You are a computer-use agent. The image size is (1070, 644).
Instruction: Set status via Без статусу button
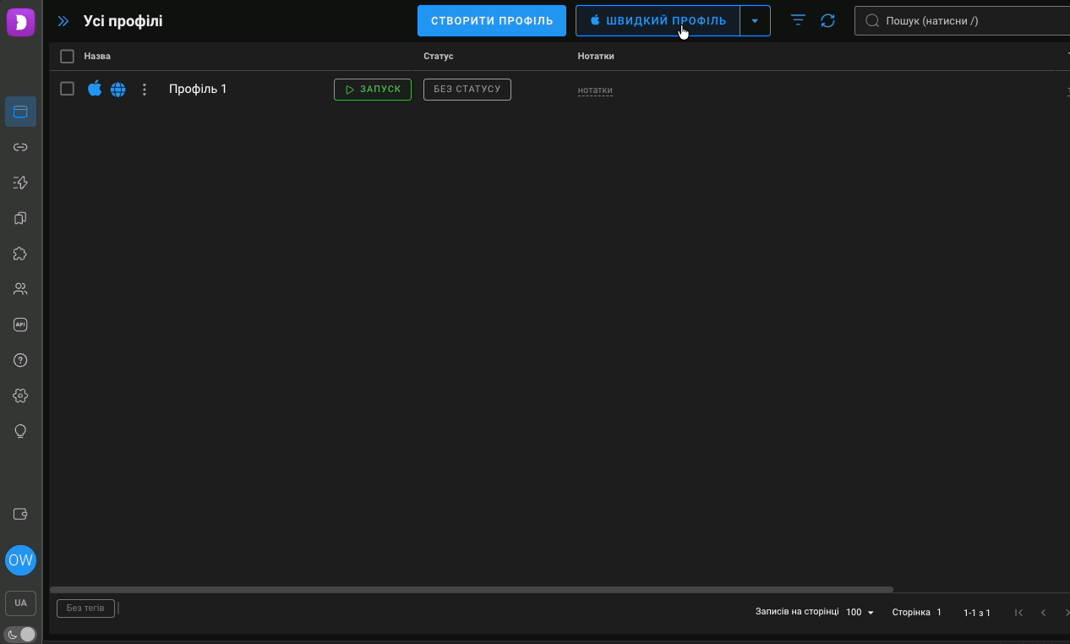(467, 90)
